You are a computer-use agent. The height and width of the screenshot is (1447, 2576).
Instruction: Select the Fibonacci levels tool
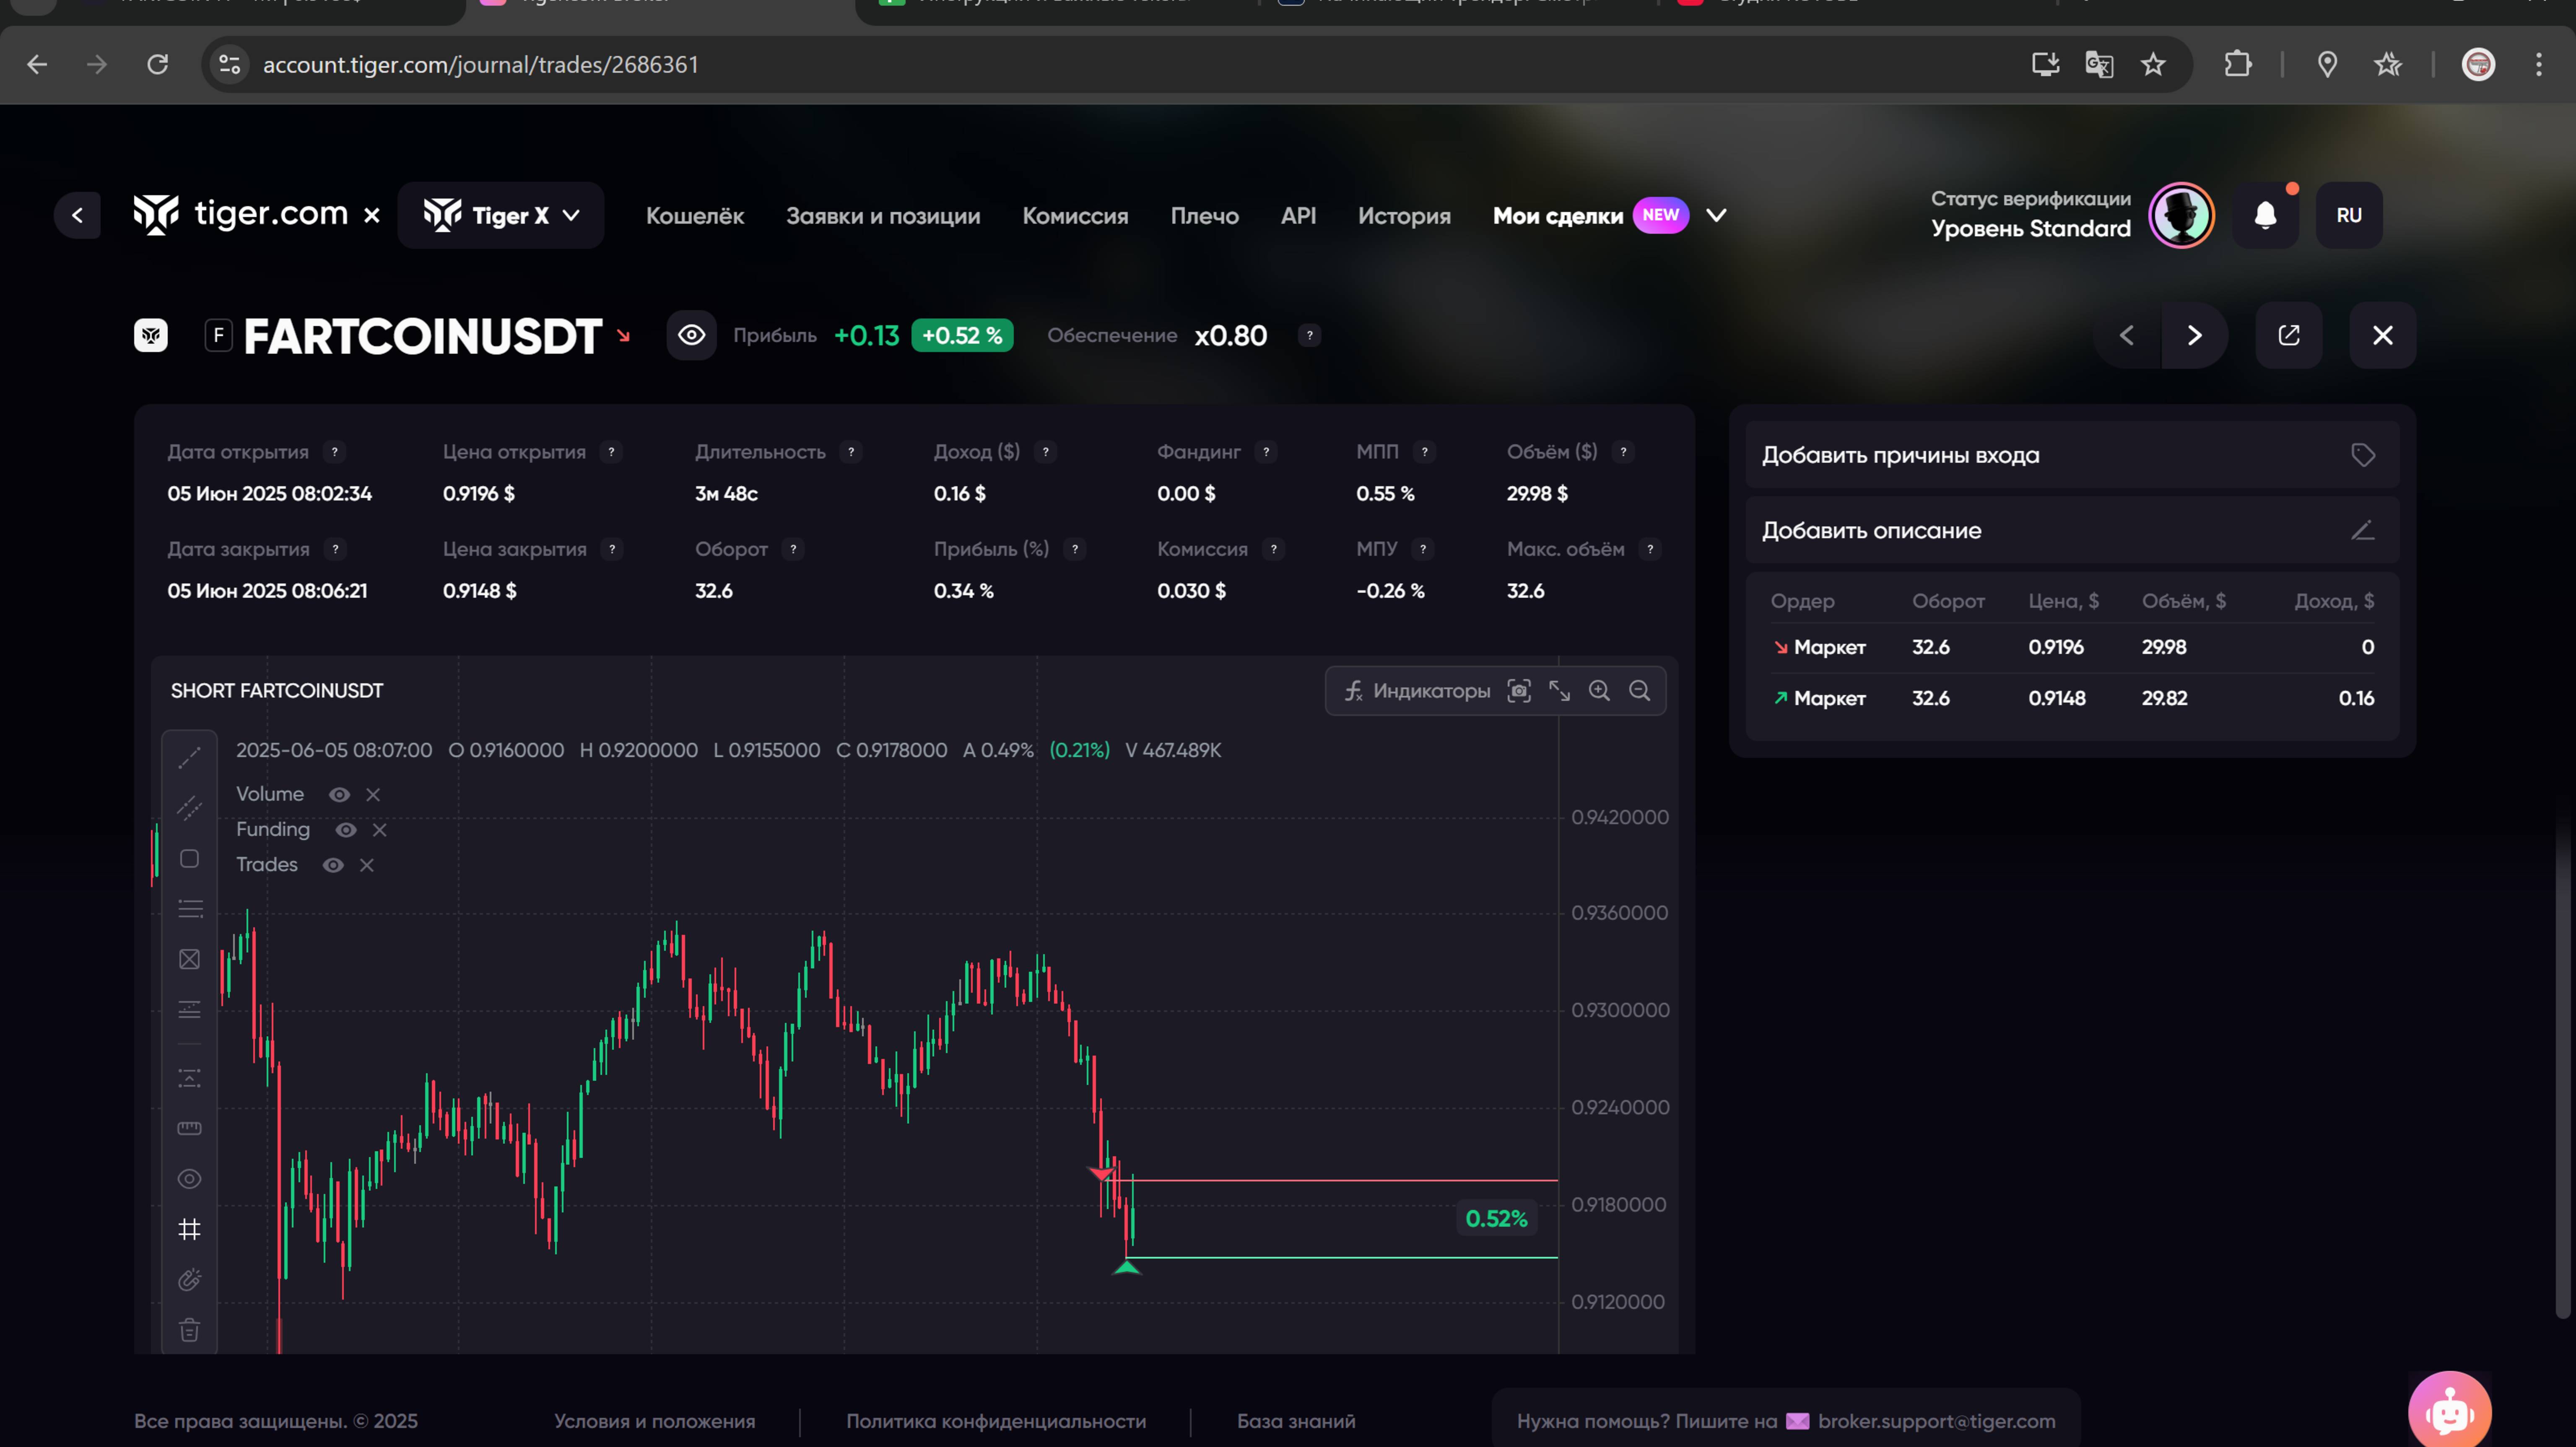click(x=189, y=908)
